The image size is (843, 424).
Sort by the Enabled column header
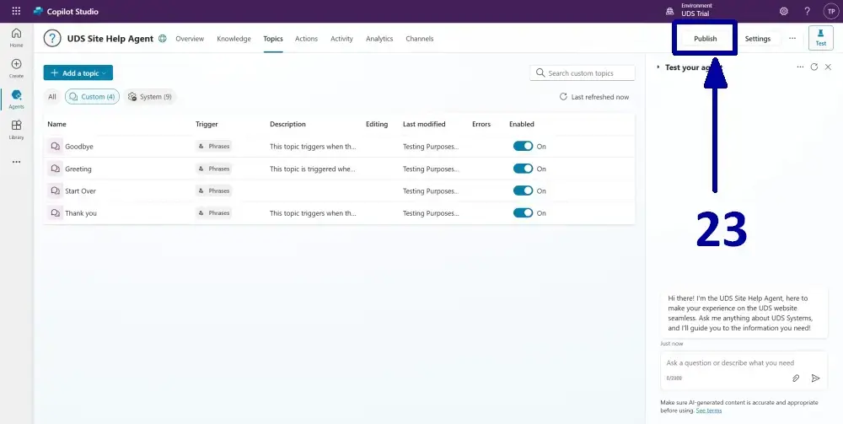pyautogui.click(x=522, y=124)
